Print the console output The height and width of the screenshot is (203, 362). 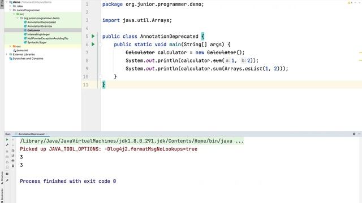[13, 161]
